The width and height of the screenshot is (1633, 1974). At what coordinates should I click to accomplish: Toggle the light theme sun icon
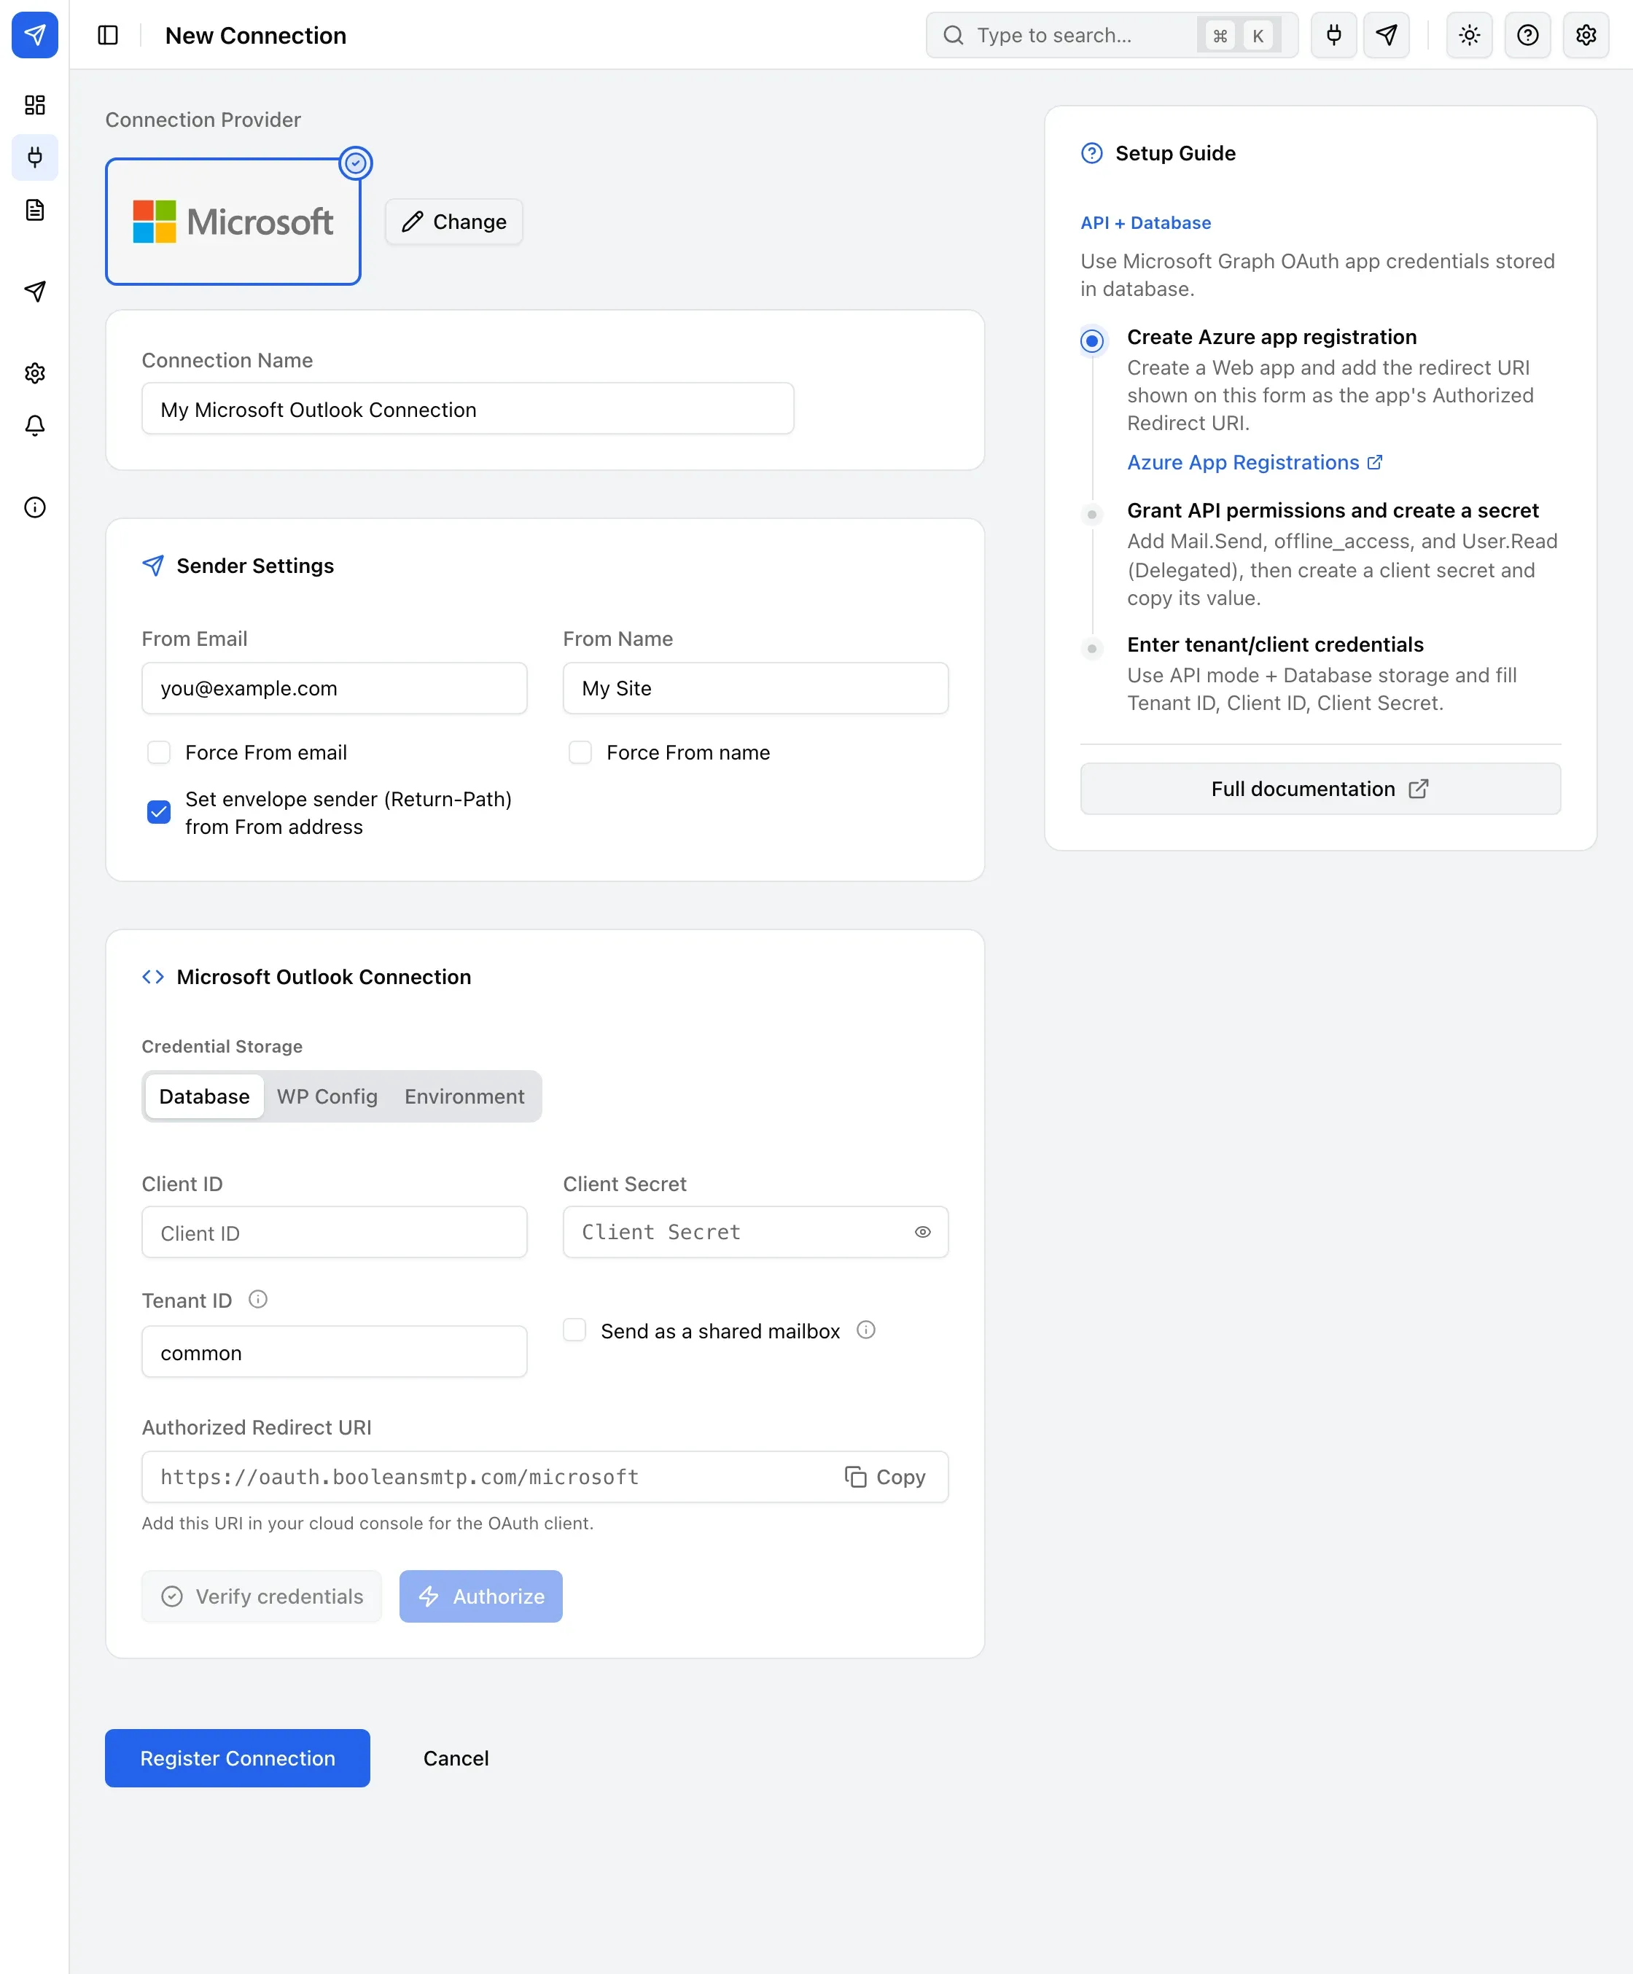pos(1470,35)
